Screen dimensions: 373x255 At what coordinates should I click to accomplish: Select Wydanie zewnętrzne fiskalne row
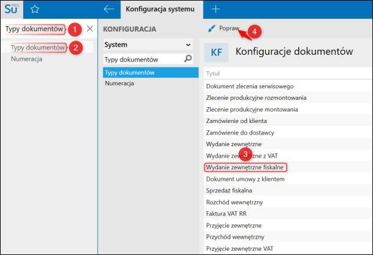point(245,167)
